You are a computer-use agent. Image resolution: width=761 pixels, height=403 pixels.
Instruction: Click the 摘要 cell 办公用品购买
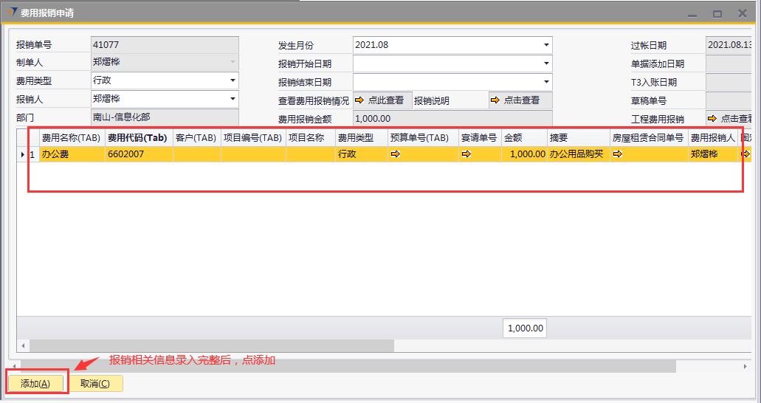pyautogui.click(x=577, y=154)
